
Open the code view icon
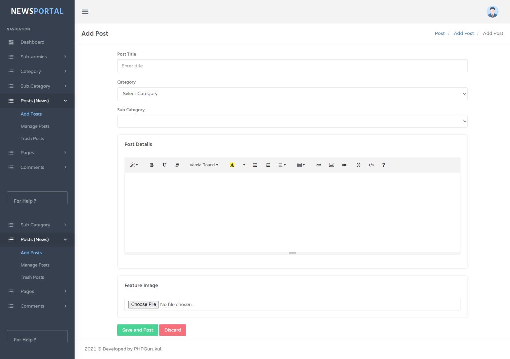[x=371, y=165]
